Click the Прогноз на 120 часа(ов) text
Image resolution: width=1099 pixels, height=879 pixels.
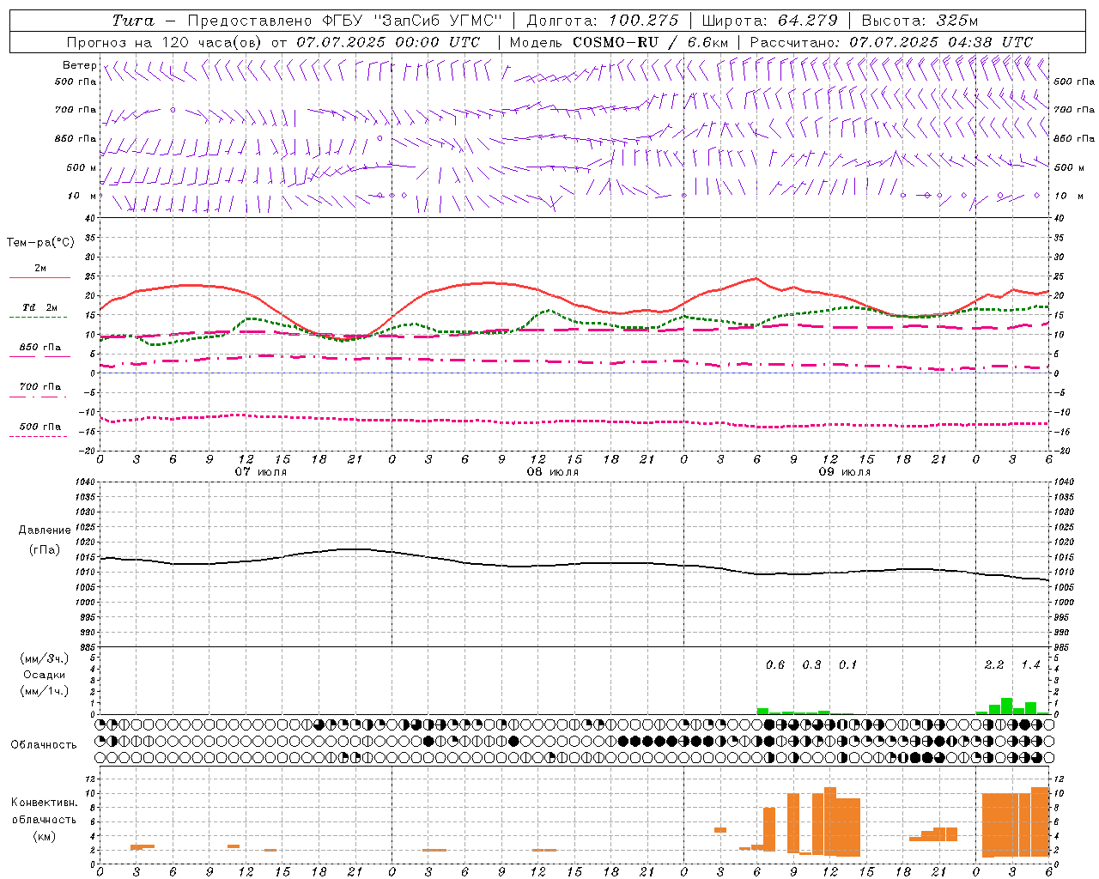166,42
